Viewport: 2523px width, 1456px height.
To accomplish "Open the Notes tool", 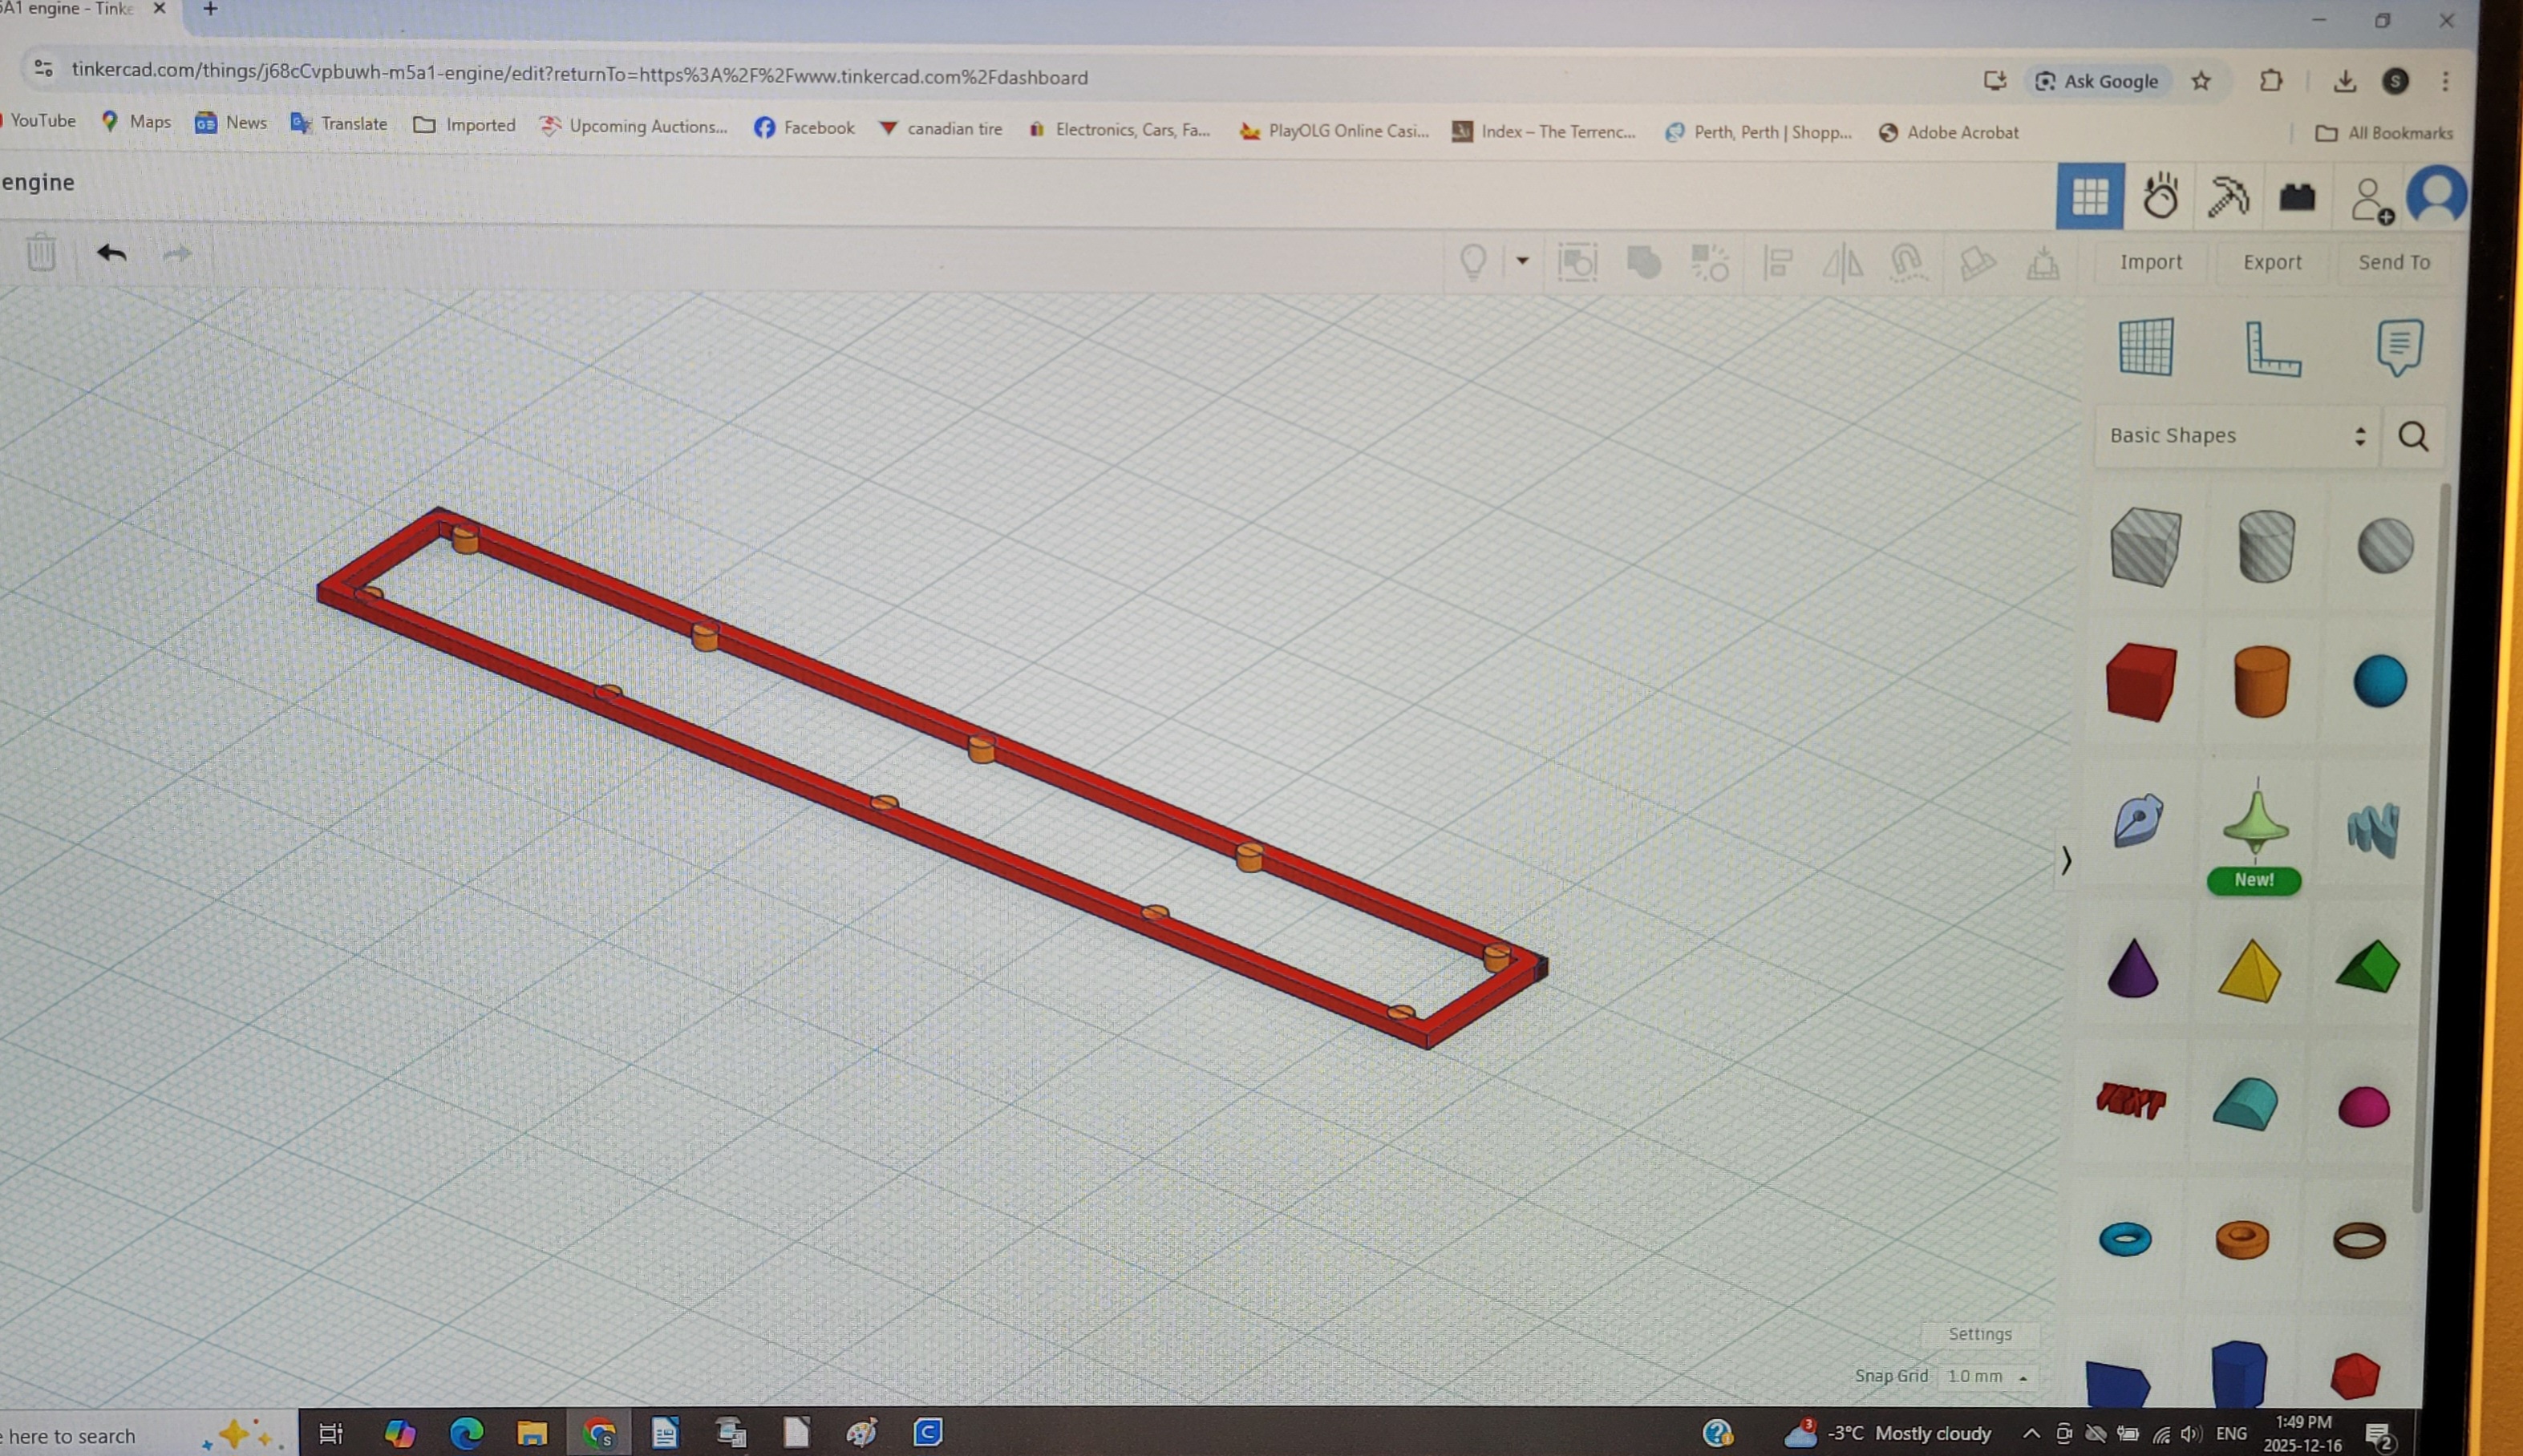I will [x=2398, y=347].
